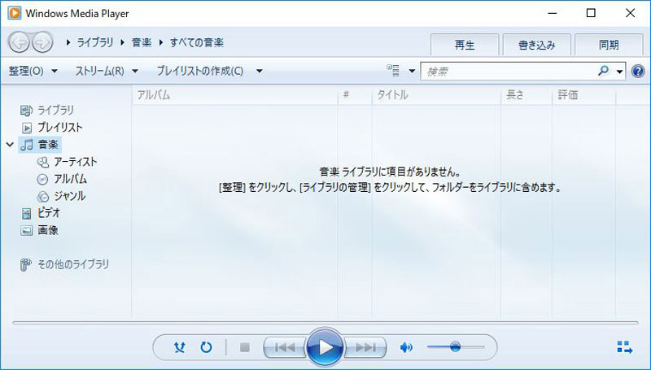
Task: Click the Previous track button
Action: (286, 347)
